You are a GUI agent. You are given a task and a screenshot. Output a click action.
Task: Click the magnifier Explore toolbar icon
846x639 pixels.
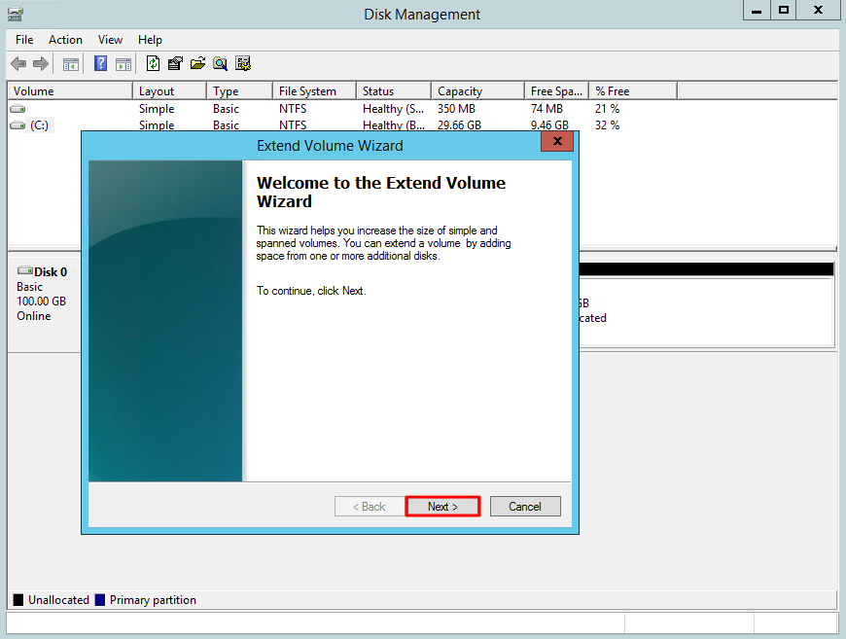[x=221, y=64]
